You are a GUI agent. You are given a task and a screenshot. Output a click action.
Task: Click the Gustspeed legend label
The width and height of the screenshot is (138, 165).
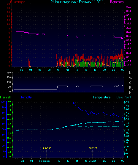pos(18,2)
